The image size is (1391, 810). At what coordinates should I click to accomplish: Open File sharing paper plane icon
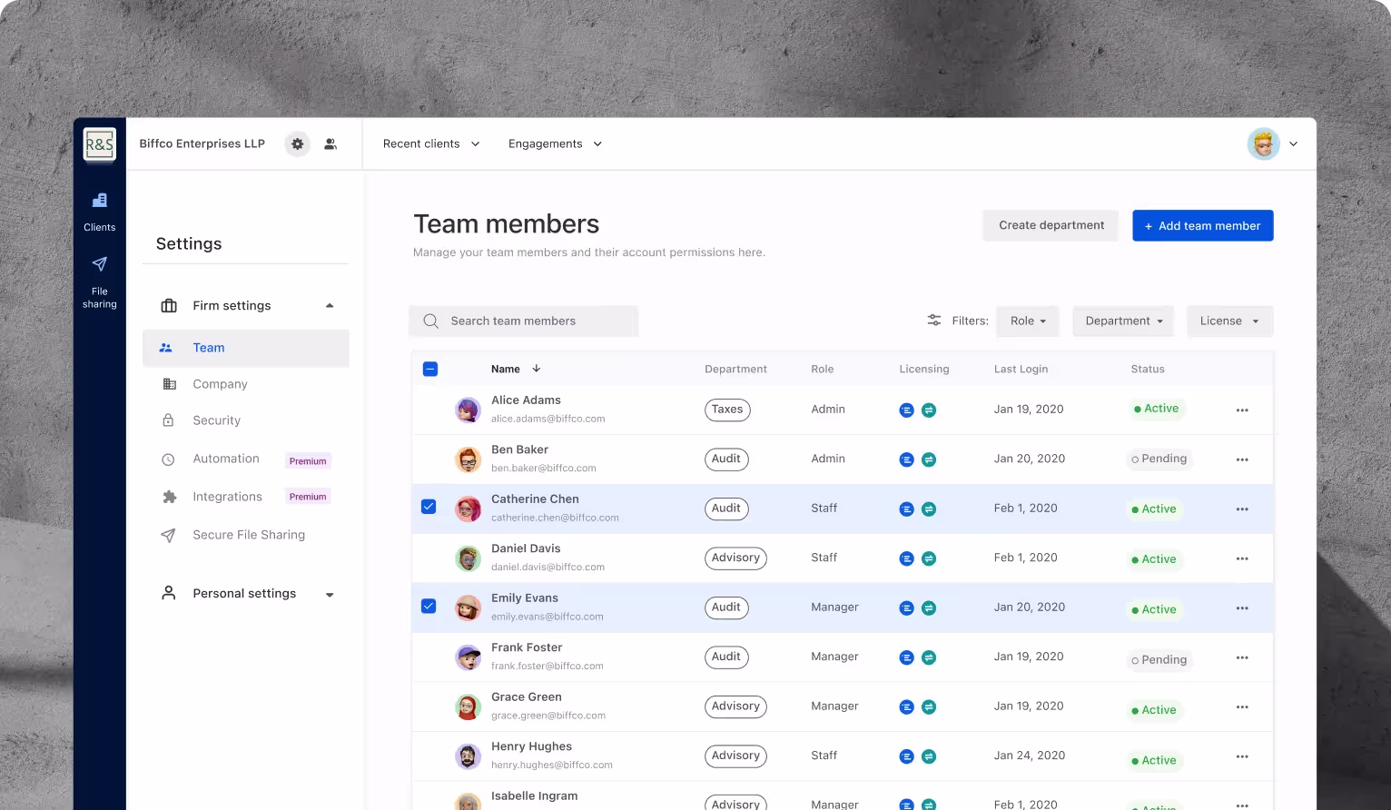point(100,263)
